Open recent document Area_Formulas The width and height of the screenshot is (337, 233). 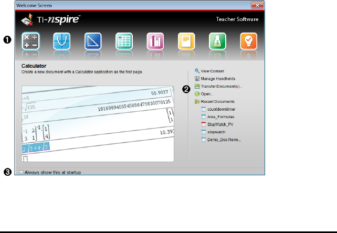tap(220, 116)
